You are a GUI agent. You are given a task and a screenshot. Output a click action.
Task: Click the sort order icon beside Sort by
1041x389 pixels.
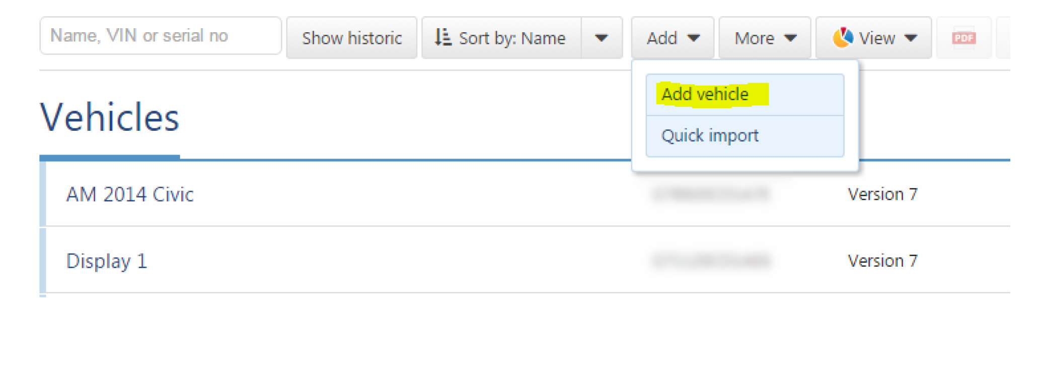click(443, 37)
